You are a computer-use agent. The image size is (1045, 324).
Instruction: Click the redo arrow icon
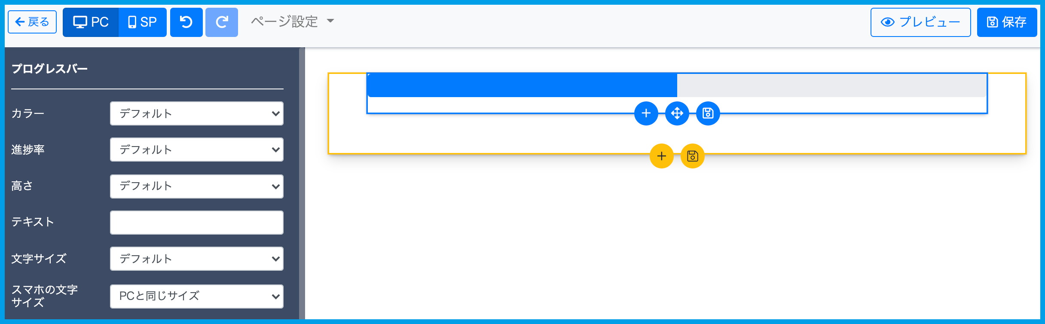pyautogui.click(x=221, y=22)
